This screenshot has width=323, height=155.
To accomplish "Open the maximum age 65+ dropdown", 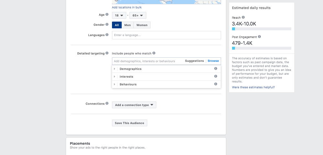I will pyautogui.click(x=138, y=15).
